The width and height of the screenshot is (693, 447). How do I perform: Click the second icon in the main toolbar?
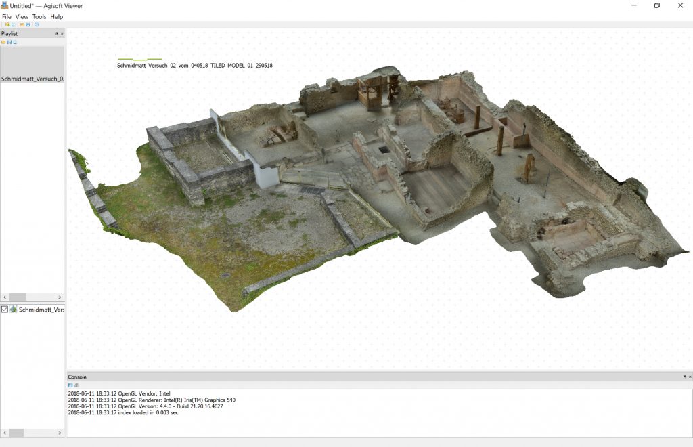point(12,24)
